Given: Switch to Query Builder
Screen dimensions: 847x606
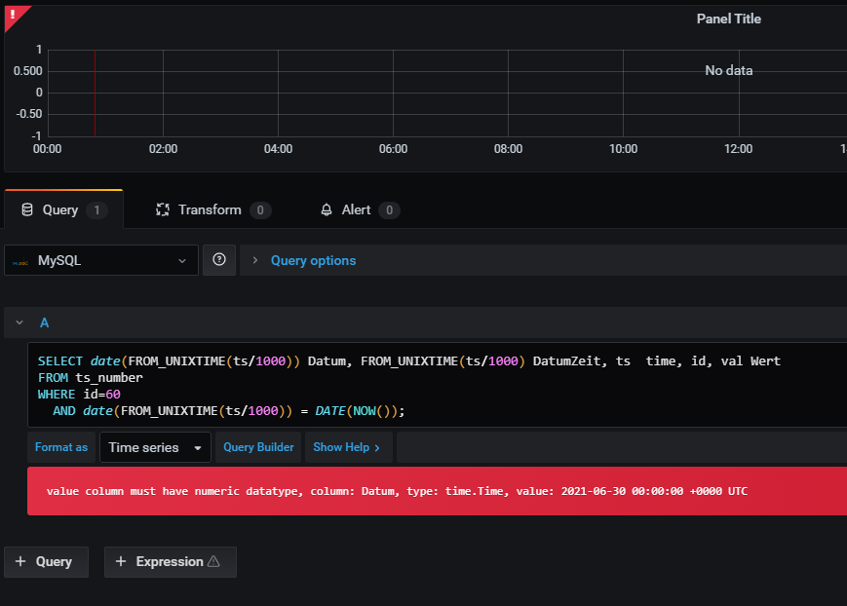Looking at the screenshot, I should [x=258, y=447].
